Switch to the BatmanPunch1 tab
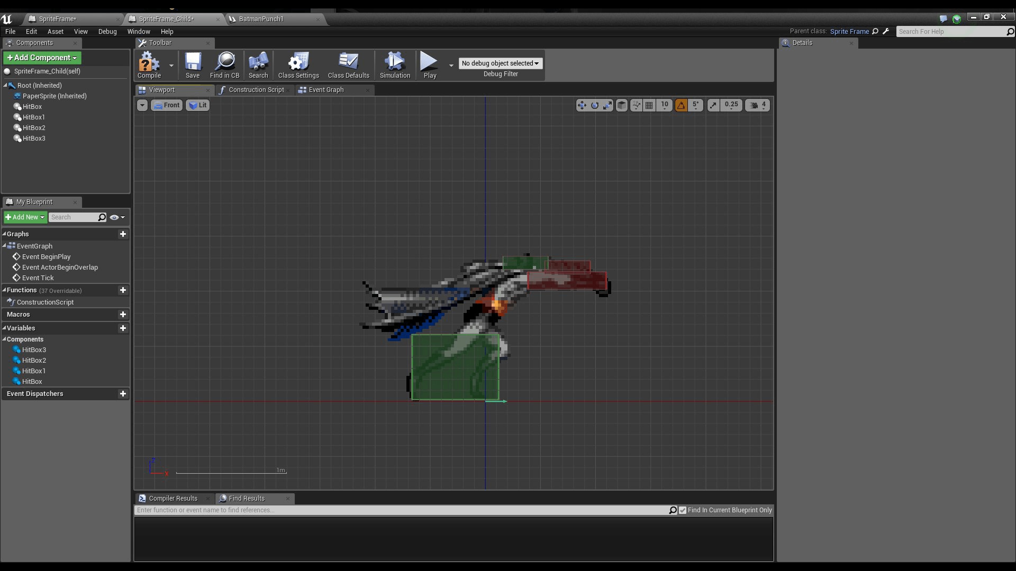The width and height of the screenshot is (1016, 571). pyautogui.click(x=261, y=19)
